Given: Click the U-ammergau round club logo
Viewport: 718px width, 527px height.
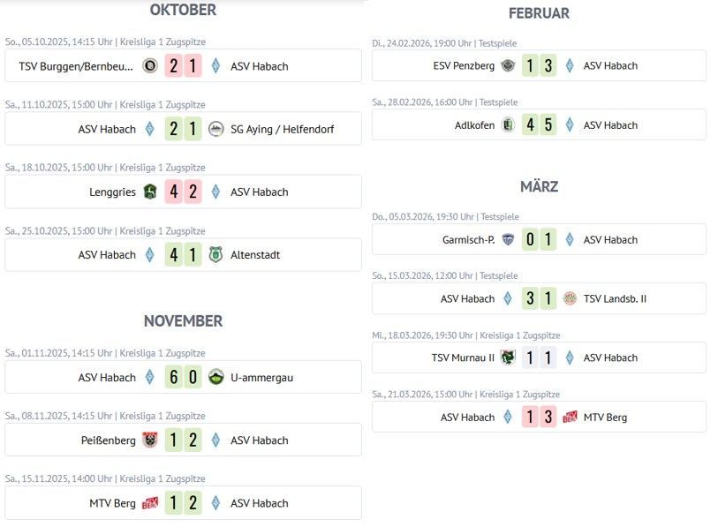Looking at the screenshot, I should [x=216, y=377].
